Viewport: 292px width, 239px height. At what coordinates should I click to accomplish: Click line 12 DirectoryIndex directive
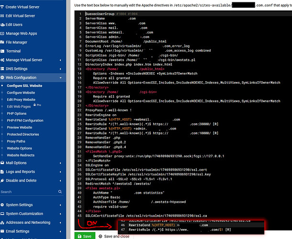129,65
